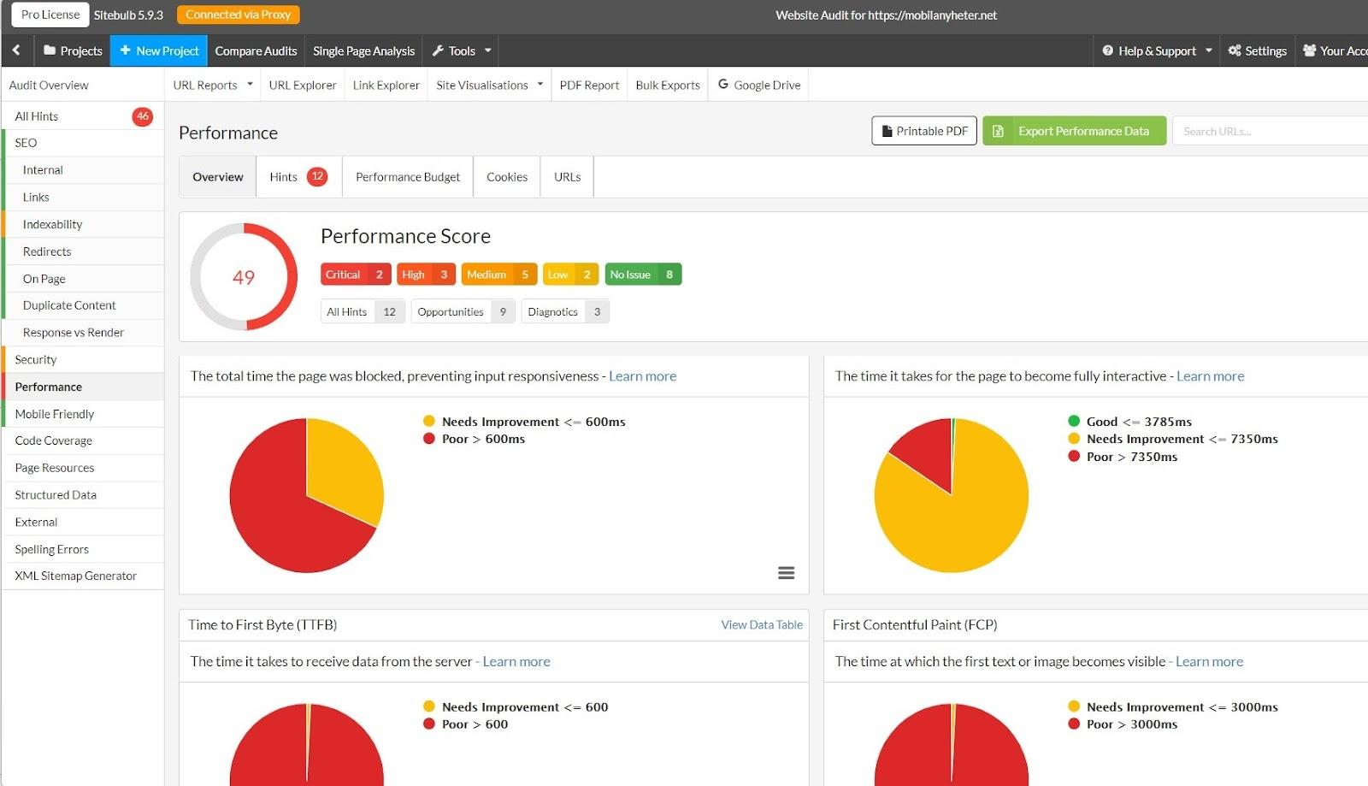Viewport: 1368px width, 786px height.
Task: Click the Opportunities 9 button
Action: click(x=463, y=311)
